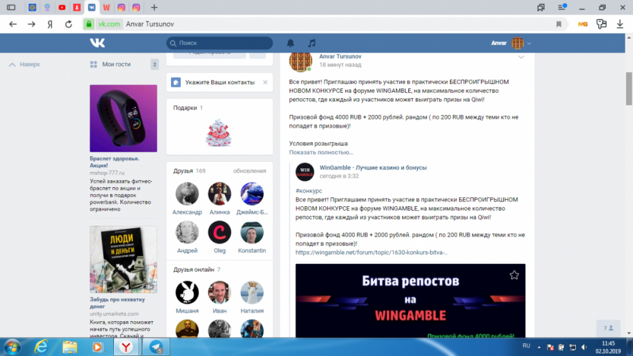The height and width of the screenshot is (356, 633).
Task: Click the browser reload page icon
Action: click(68, 24)
